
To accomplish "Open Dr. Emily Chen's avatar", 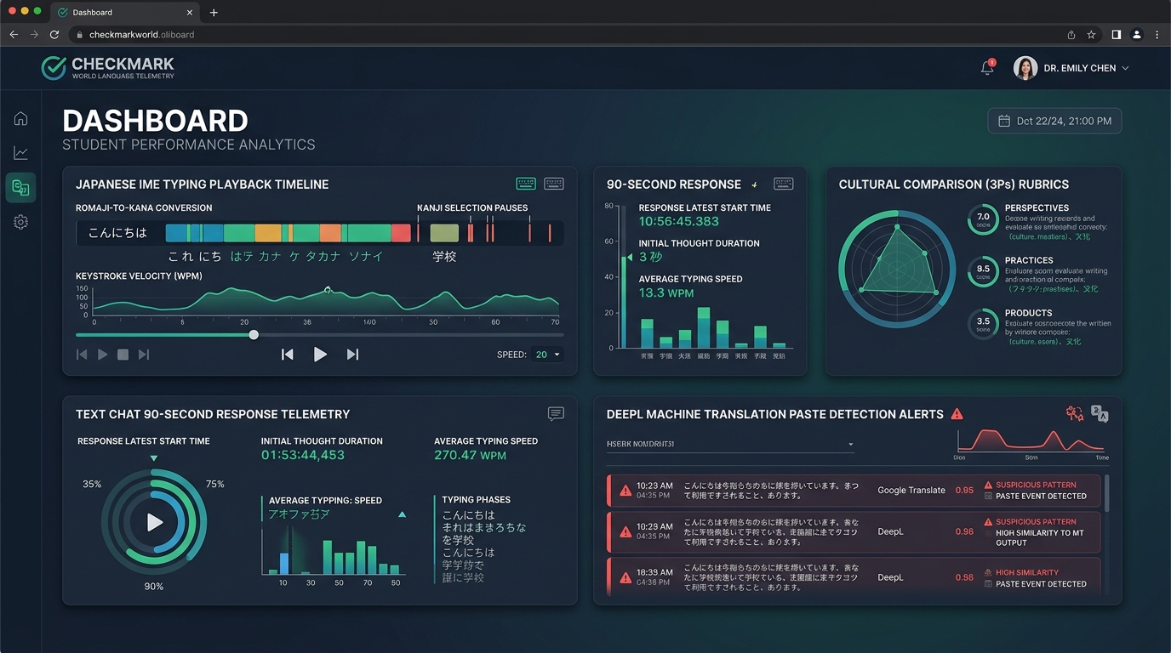I will tap(1025, 68).
